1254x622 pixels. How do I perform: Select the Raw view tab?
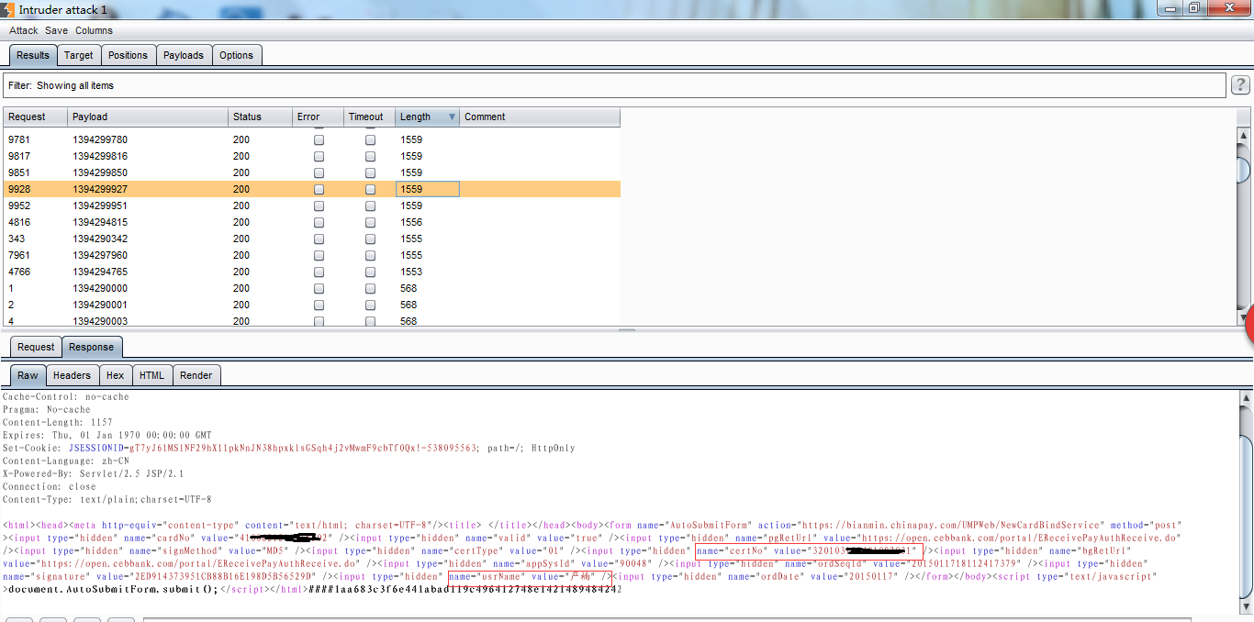tap(28, 375)
